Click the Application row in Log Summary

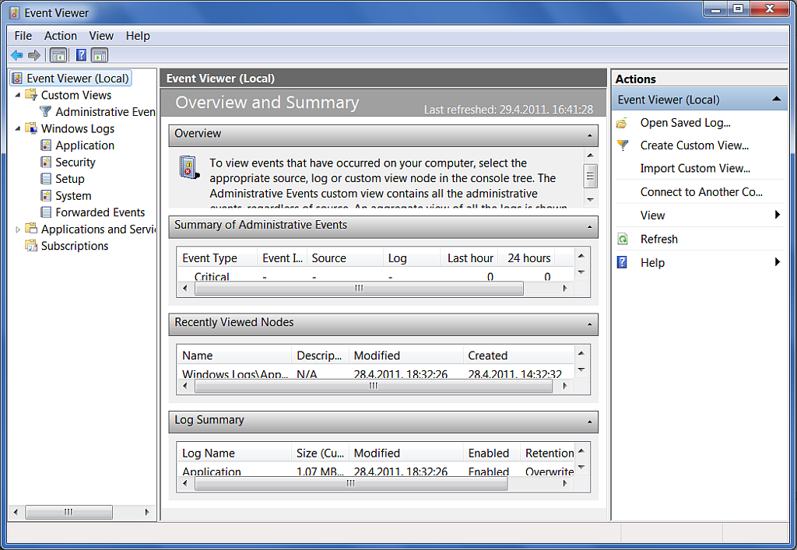tap(376, 471)
